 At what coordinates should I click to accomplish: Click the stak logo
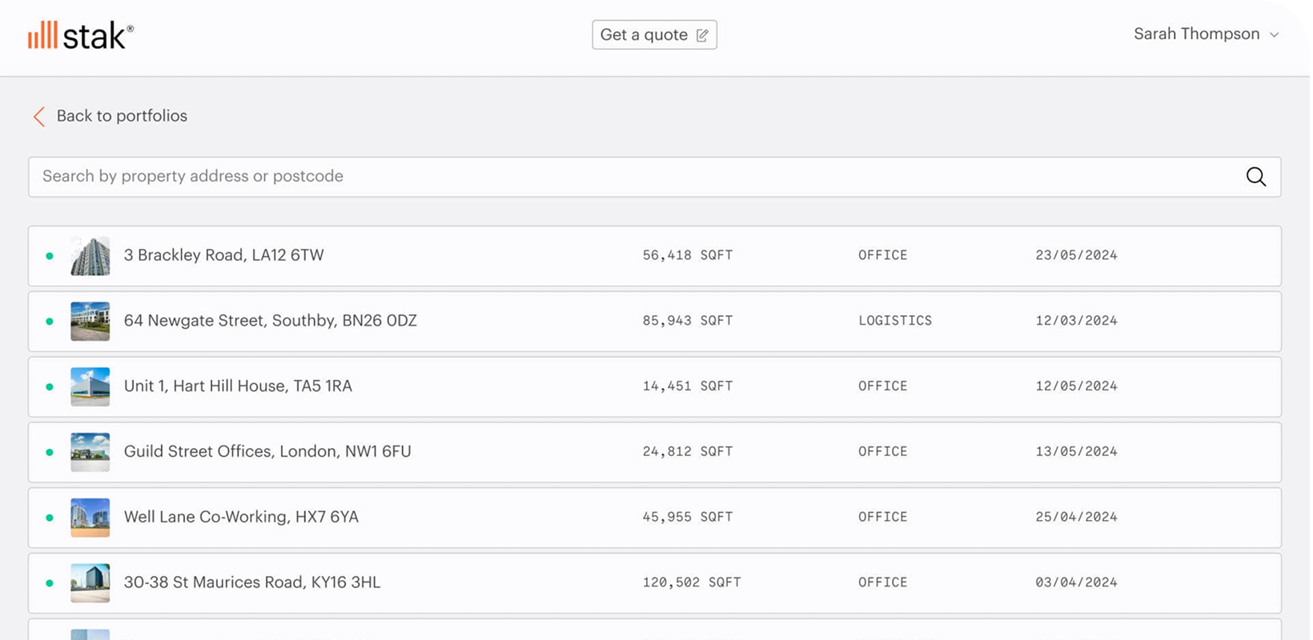tap(80, 35)
